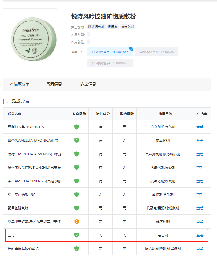217x261 pixels.
Task: Click ingredient name 淀粉辛烯基琥珀酸铝
Action: [23, 249]
